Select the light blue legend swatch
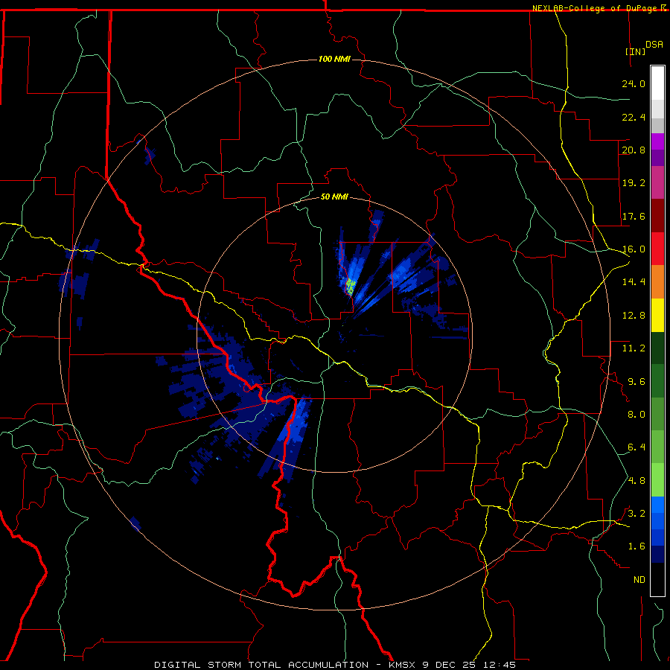This screenshot has height=670, width=670. (x=657, y=505)
